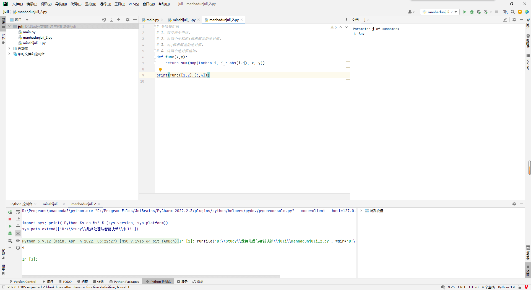Click the intention lightbulb in the editor

point(160,70)
